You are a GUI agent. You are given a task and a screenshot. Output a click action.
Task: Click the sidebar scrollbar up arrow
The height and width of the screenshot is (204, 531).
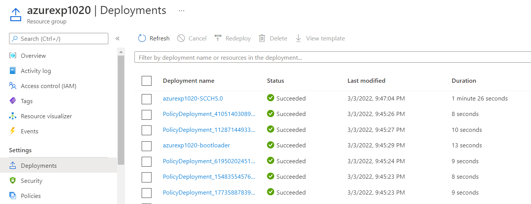121,51
